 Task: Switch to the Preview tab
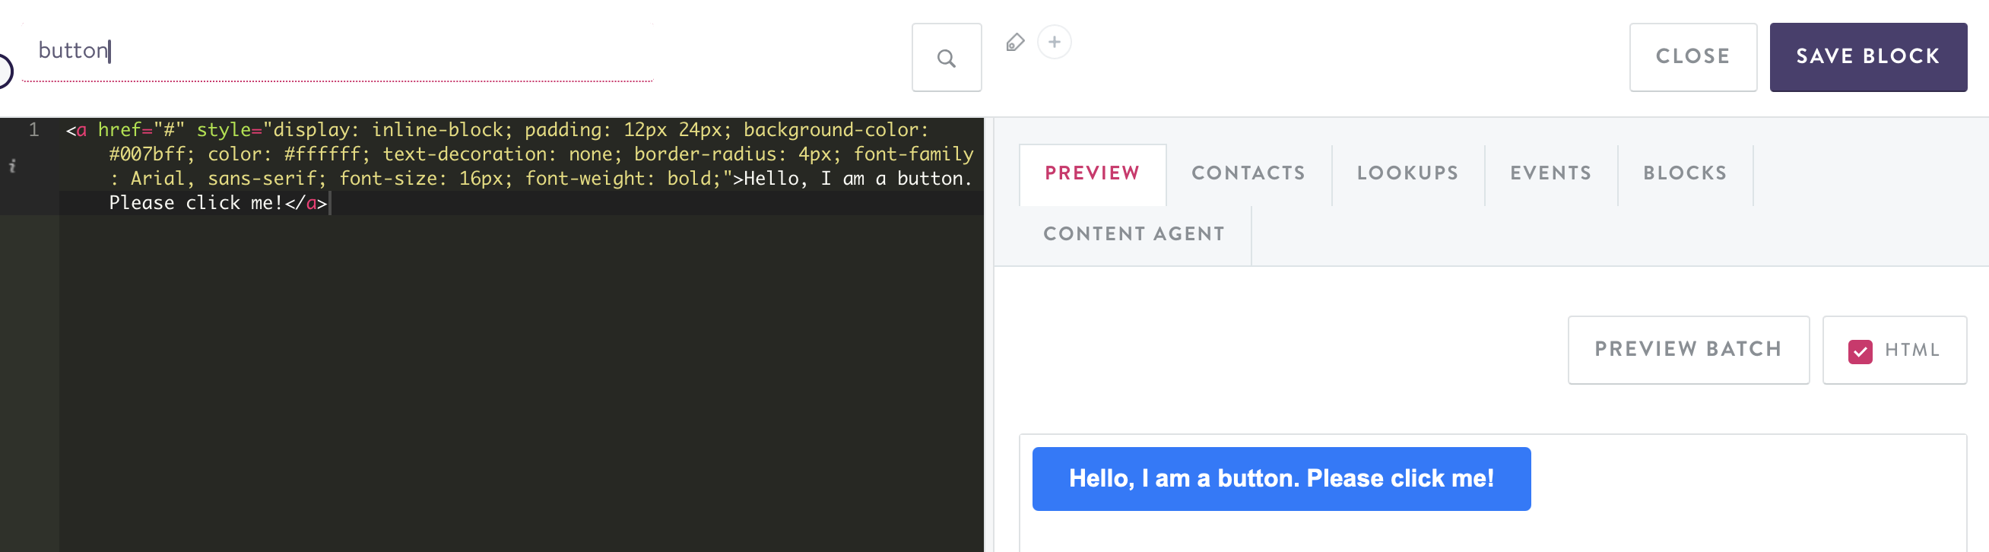(x=1092, y=173)
